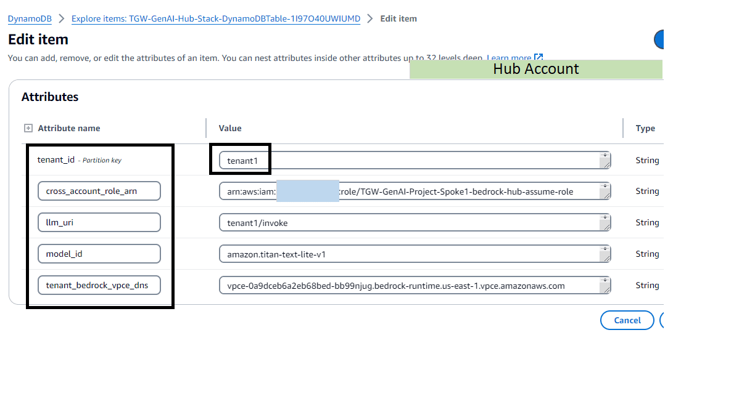This screenshot has width=747, height=399.
Task: Click the llm_uri attribute name field
Action: tap(99, 222)
